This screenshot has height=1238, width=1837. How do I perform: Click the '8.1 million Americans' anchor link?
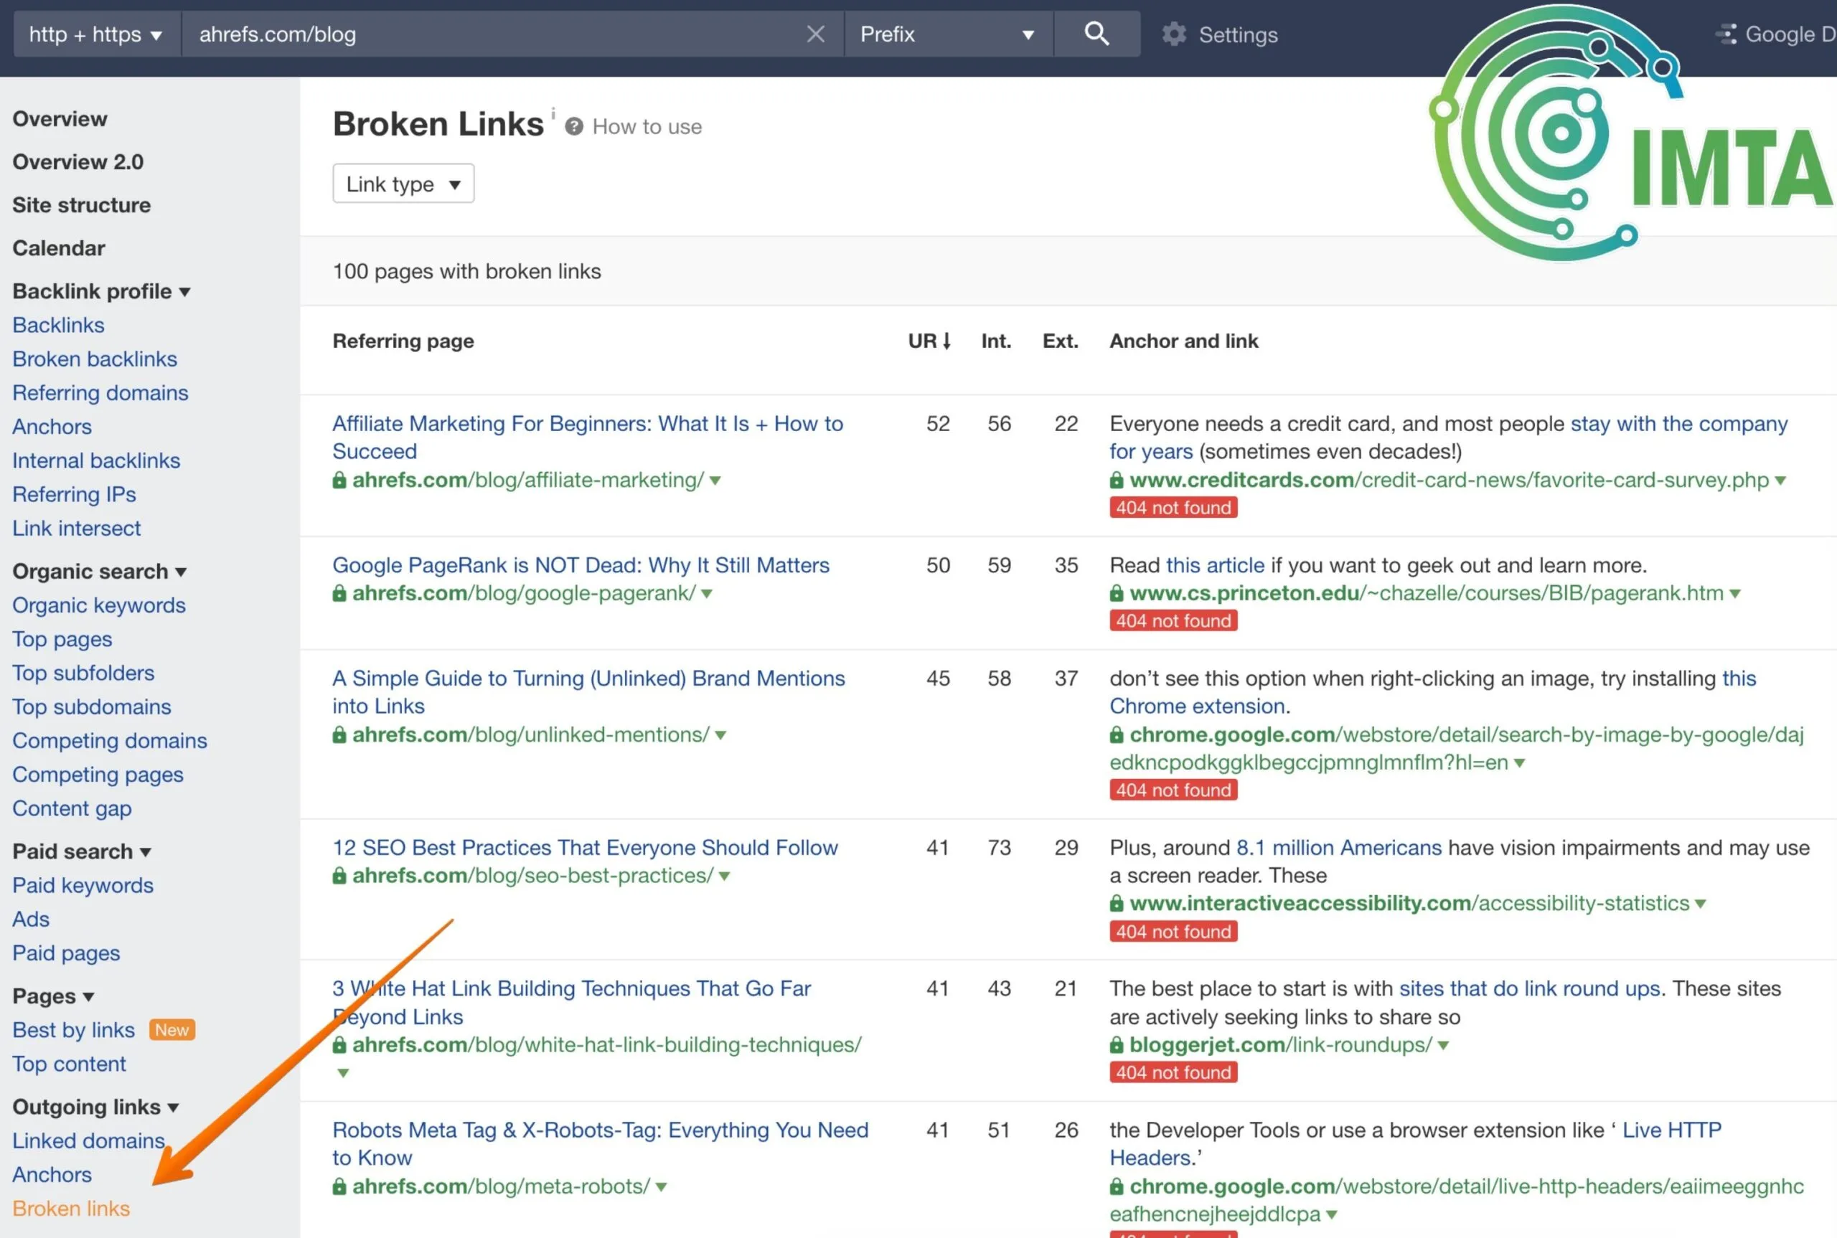coord(1339,848)
